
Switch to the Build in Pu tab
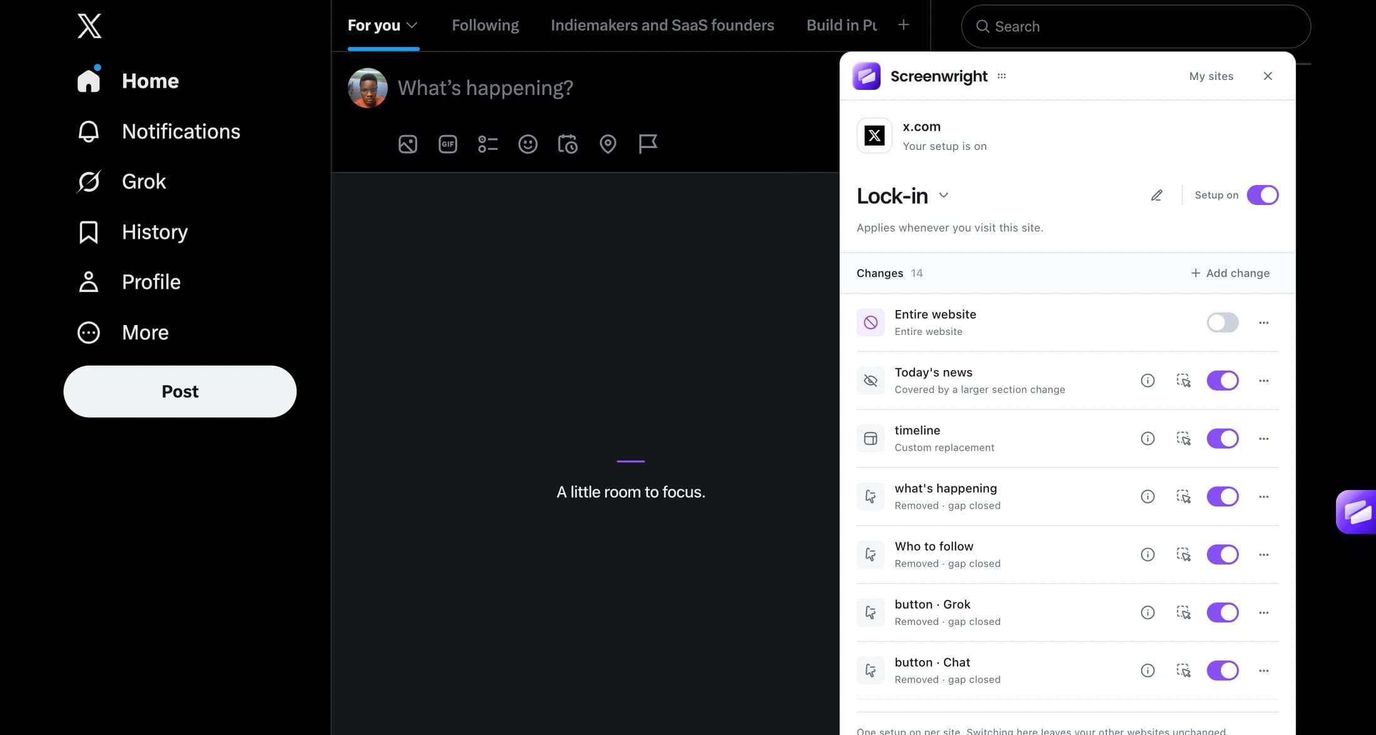pos(841,26)
